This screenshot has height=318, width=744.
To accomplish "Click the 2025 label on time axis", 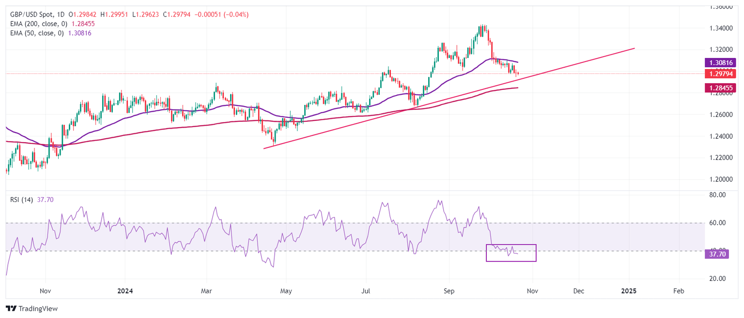I will (629, 291).
